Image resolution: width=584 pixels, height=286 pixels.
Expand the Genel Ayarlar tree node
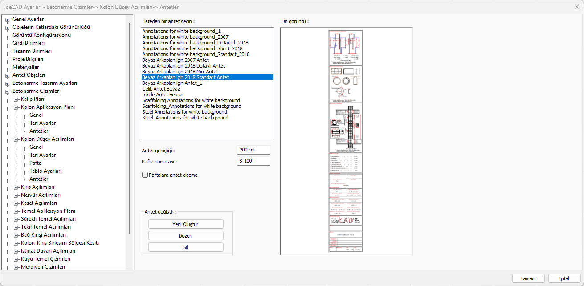8,19
